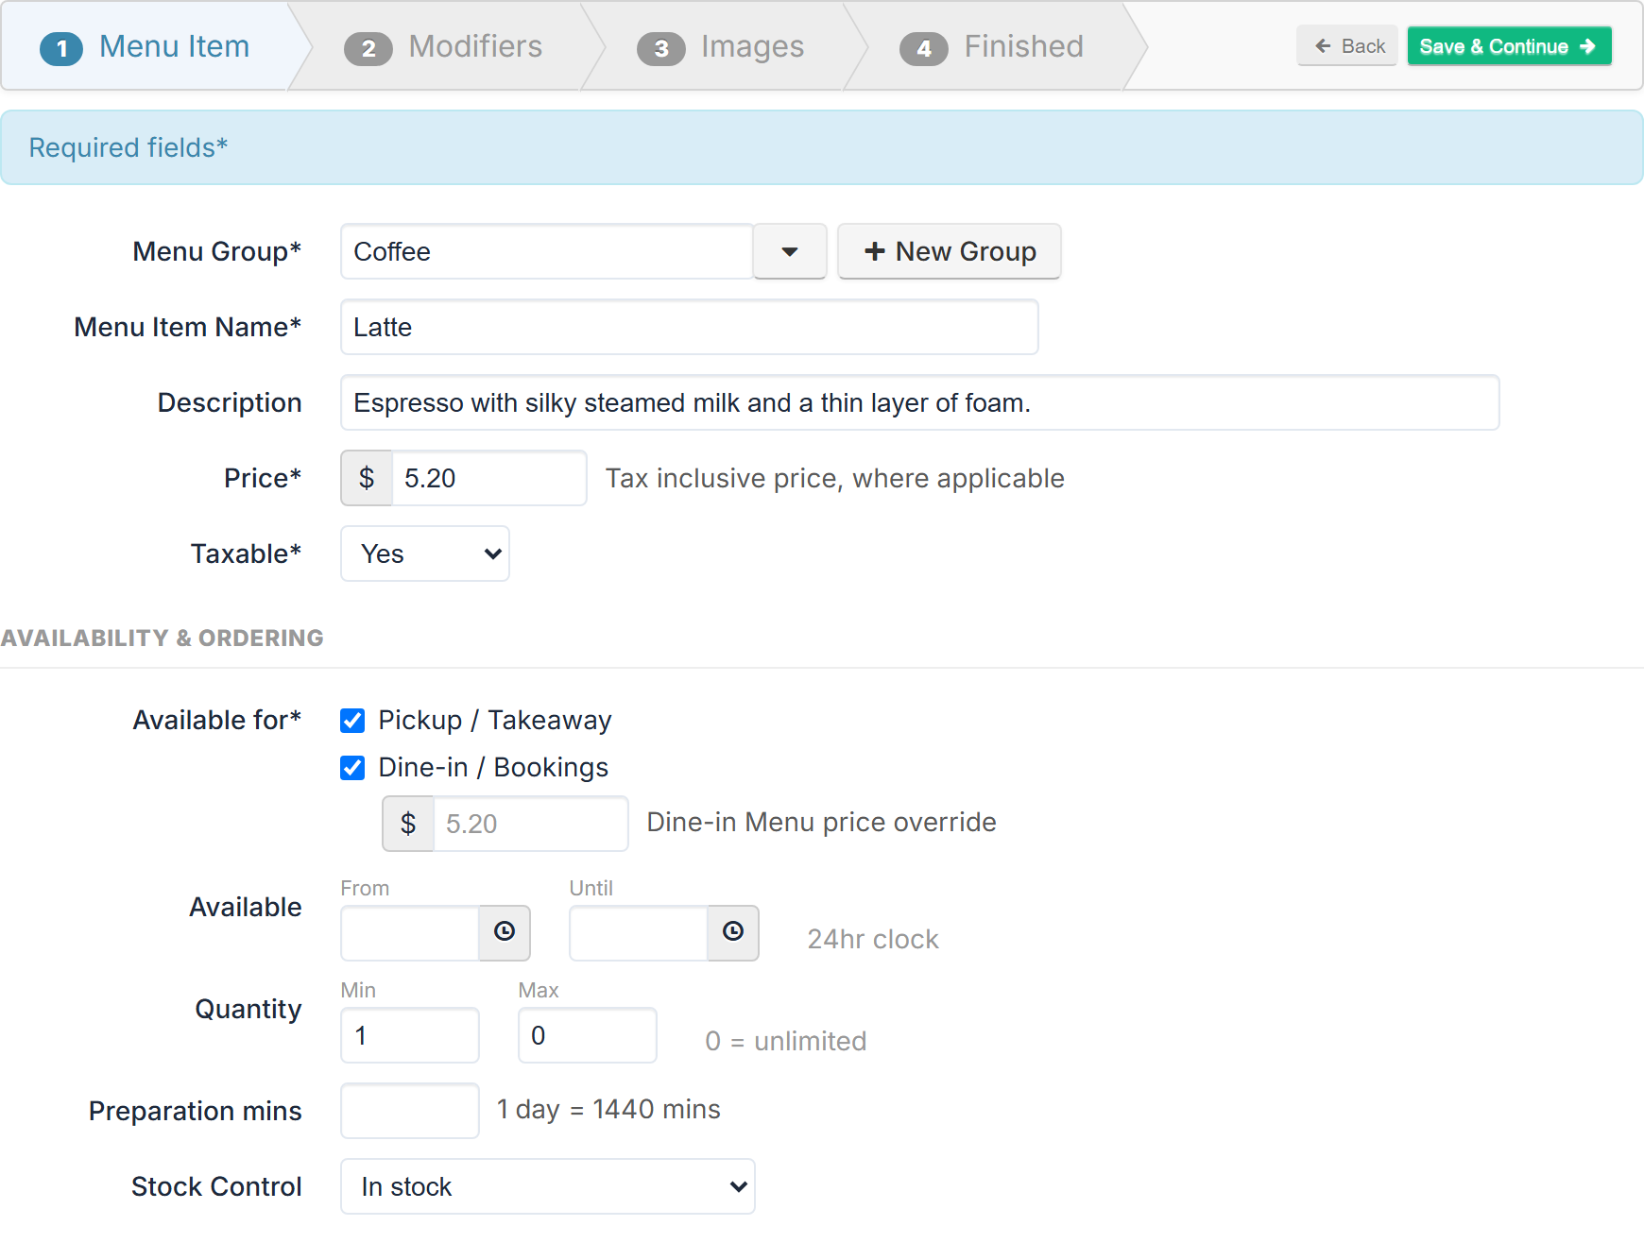Click Save & Continue

pos(1509,46)
